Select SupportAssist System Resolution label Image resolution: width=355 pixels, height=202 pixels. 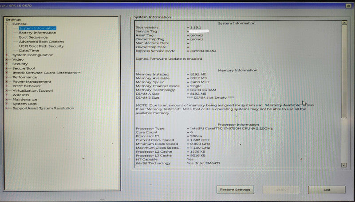(43, 108)
